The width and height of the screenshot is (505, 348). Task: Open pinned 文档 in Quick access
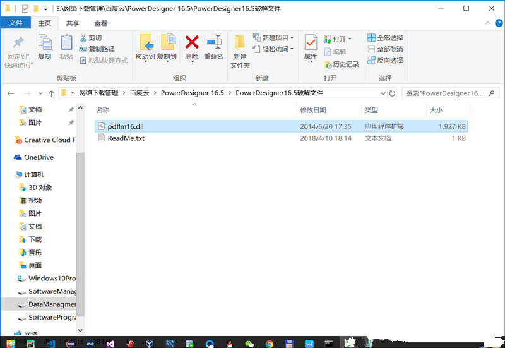(x=35, y=110)
